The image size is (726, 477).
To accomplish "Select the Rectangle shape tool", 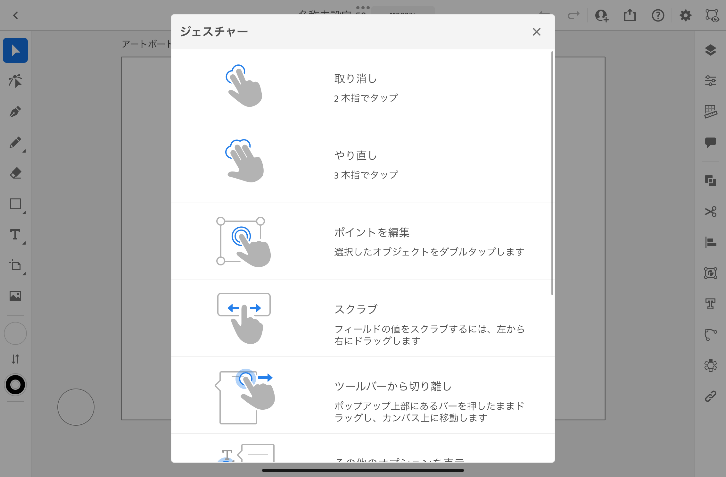I will (15, 204).
